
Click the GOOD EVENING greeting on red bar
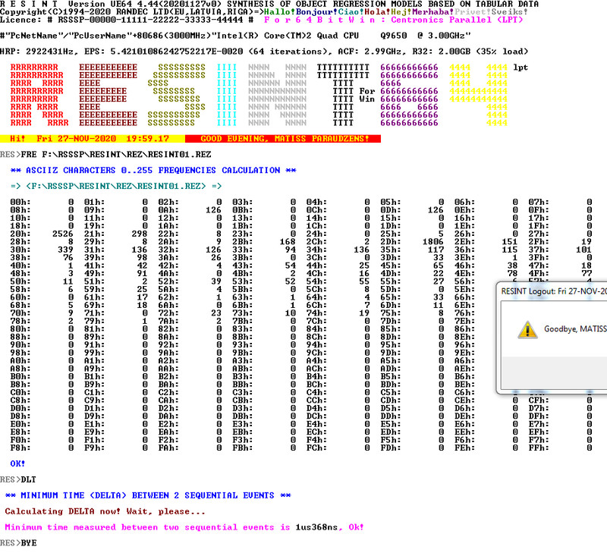pos(285,139)
